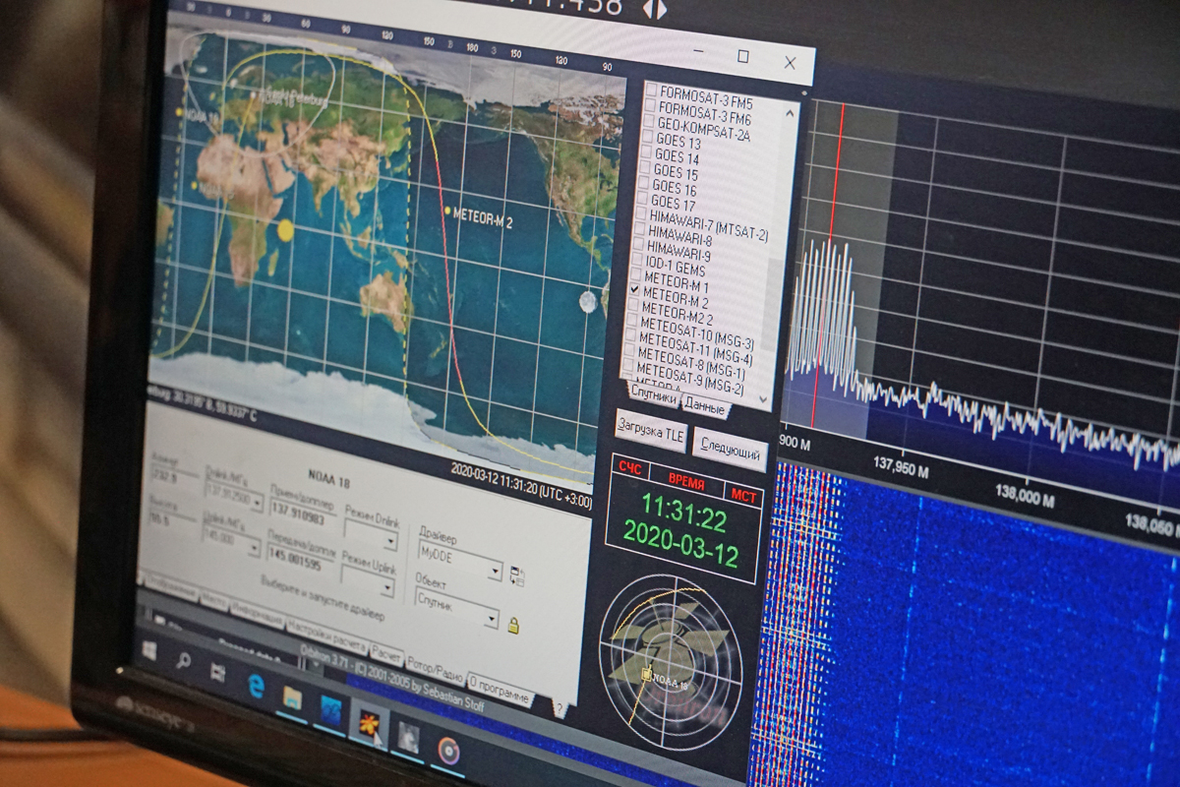The height and width of the screenshot is (787, 1180).
Task: Check the HIMAWARI-8 satellite
Action: coord(639,229)
